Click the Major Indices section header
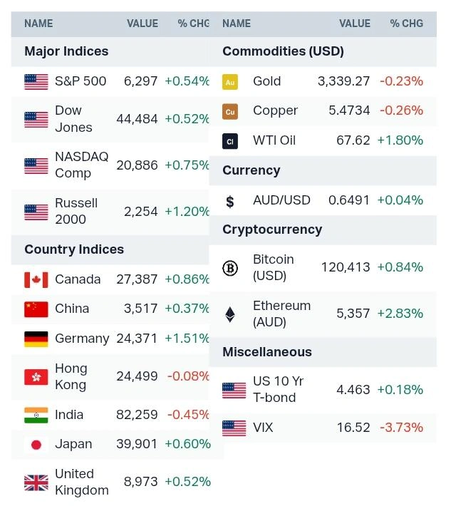 66,51
